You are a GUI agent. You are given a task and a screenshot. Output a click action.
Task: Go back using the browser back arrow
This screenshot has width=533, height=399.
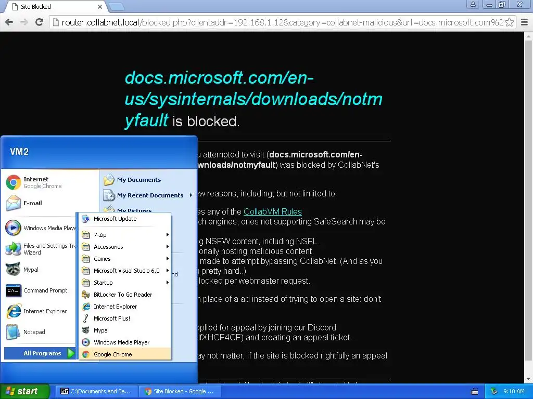click(x=9, y=22)
